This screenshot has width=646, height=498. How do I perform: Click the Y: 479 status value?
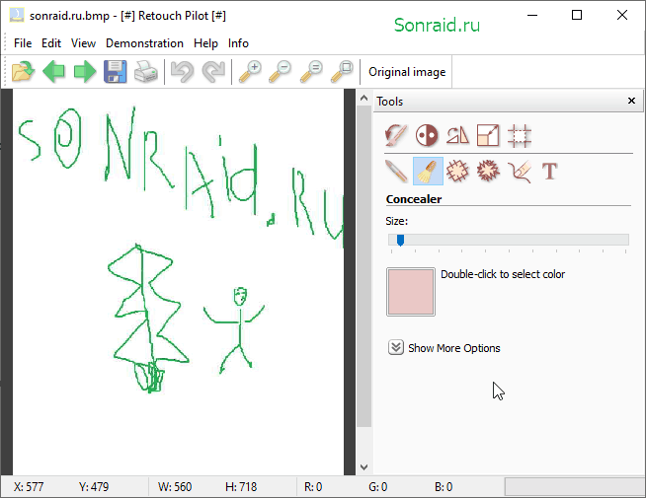[x=94, y=487]
